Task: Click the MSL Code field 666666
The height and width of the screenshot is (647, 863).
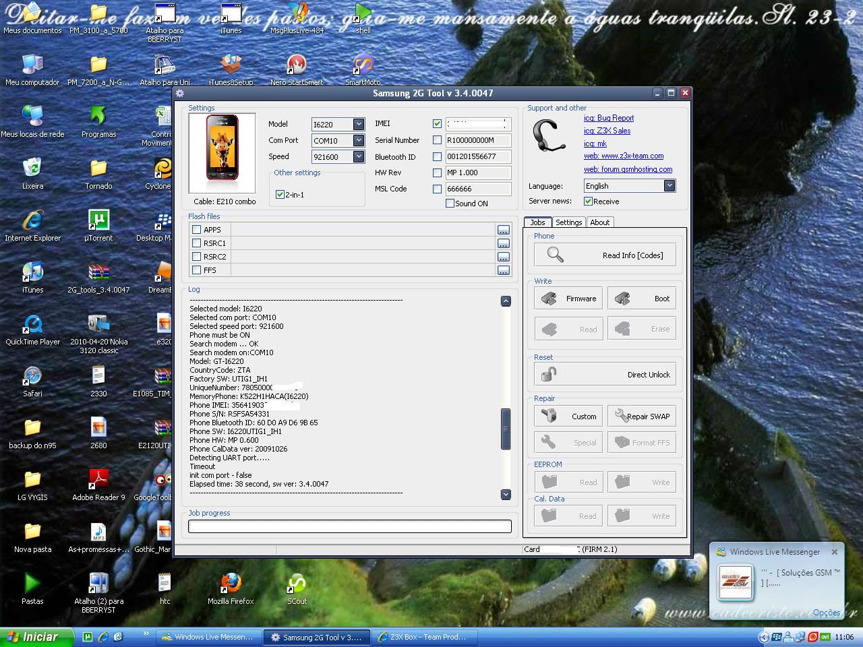Action: point(478,189)
